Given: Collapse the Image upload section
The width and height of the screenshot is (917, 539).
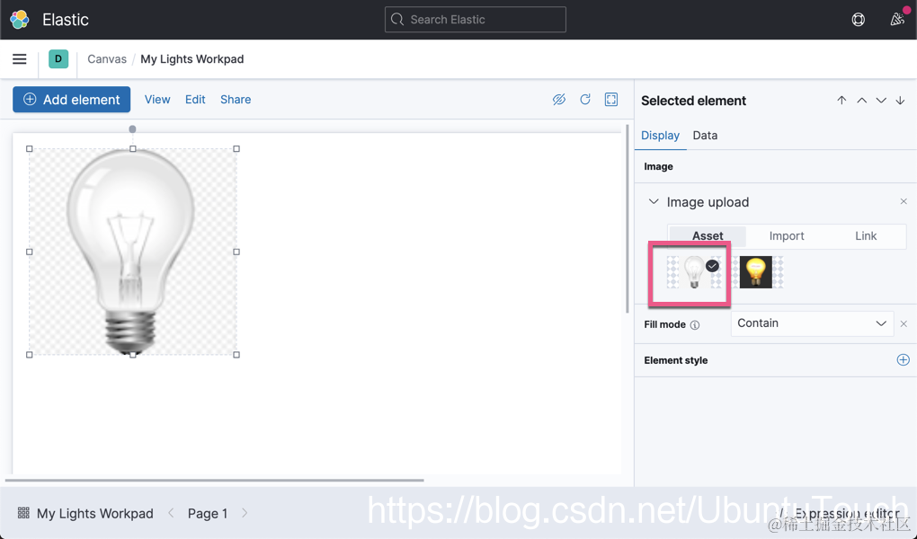Looking at the screenshot, I should coord(654,202).
